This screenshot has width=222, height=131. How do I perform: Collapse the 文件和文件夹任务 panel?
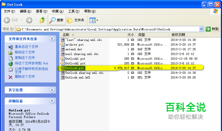52,39
